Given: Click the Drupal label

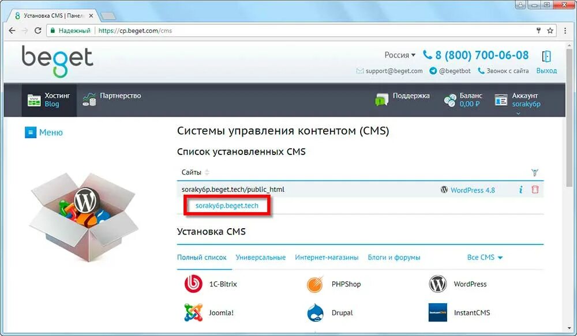Looking at the screenshot, I should tap(342, 313).
